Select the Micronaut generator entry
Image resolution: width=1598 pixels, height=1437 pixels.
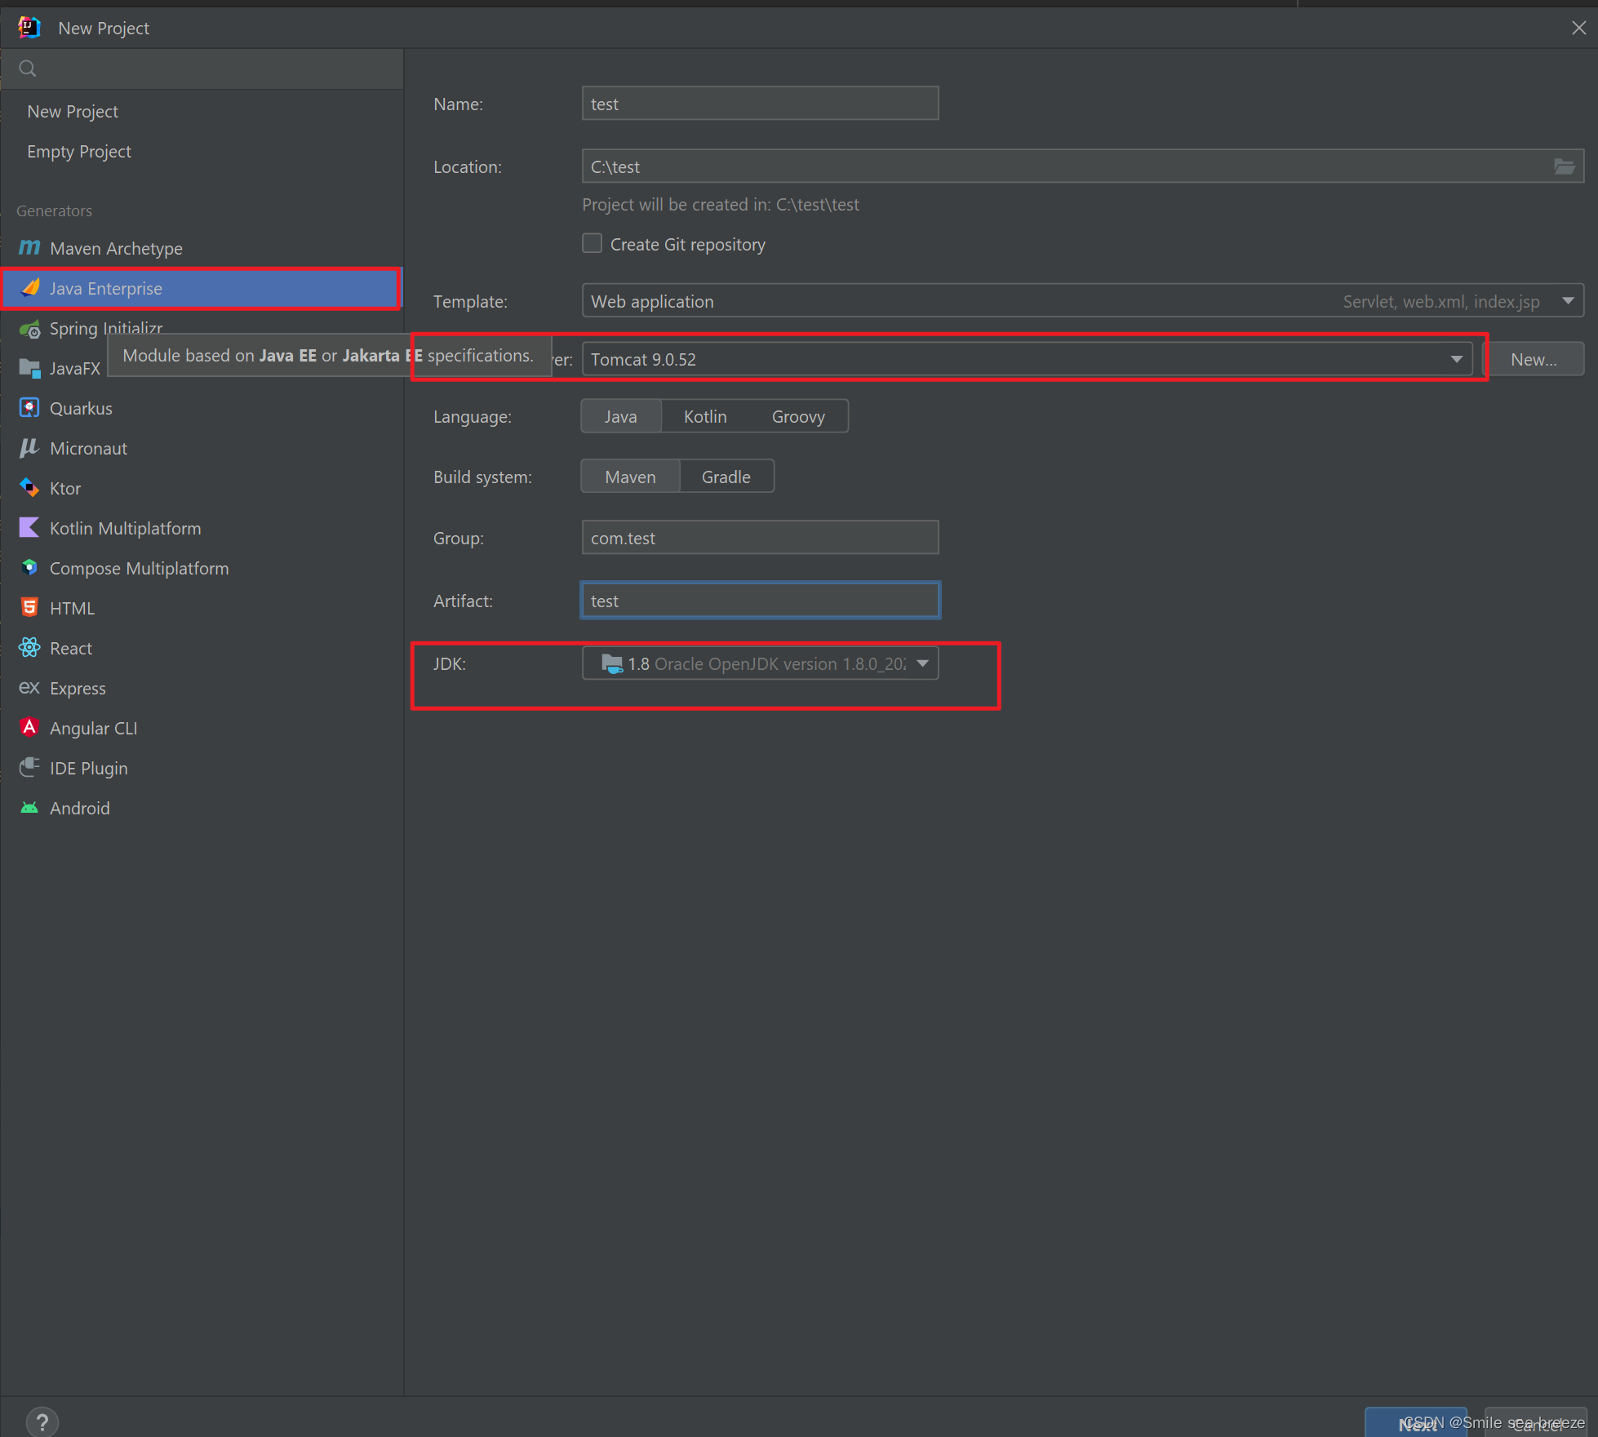pyautogui.click(x=202, y=448)
